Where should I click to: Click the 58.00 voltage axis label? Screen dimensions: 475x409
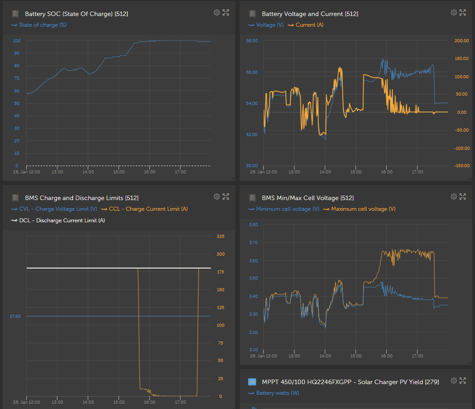pyautogui.click(x=252, y=40)
